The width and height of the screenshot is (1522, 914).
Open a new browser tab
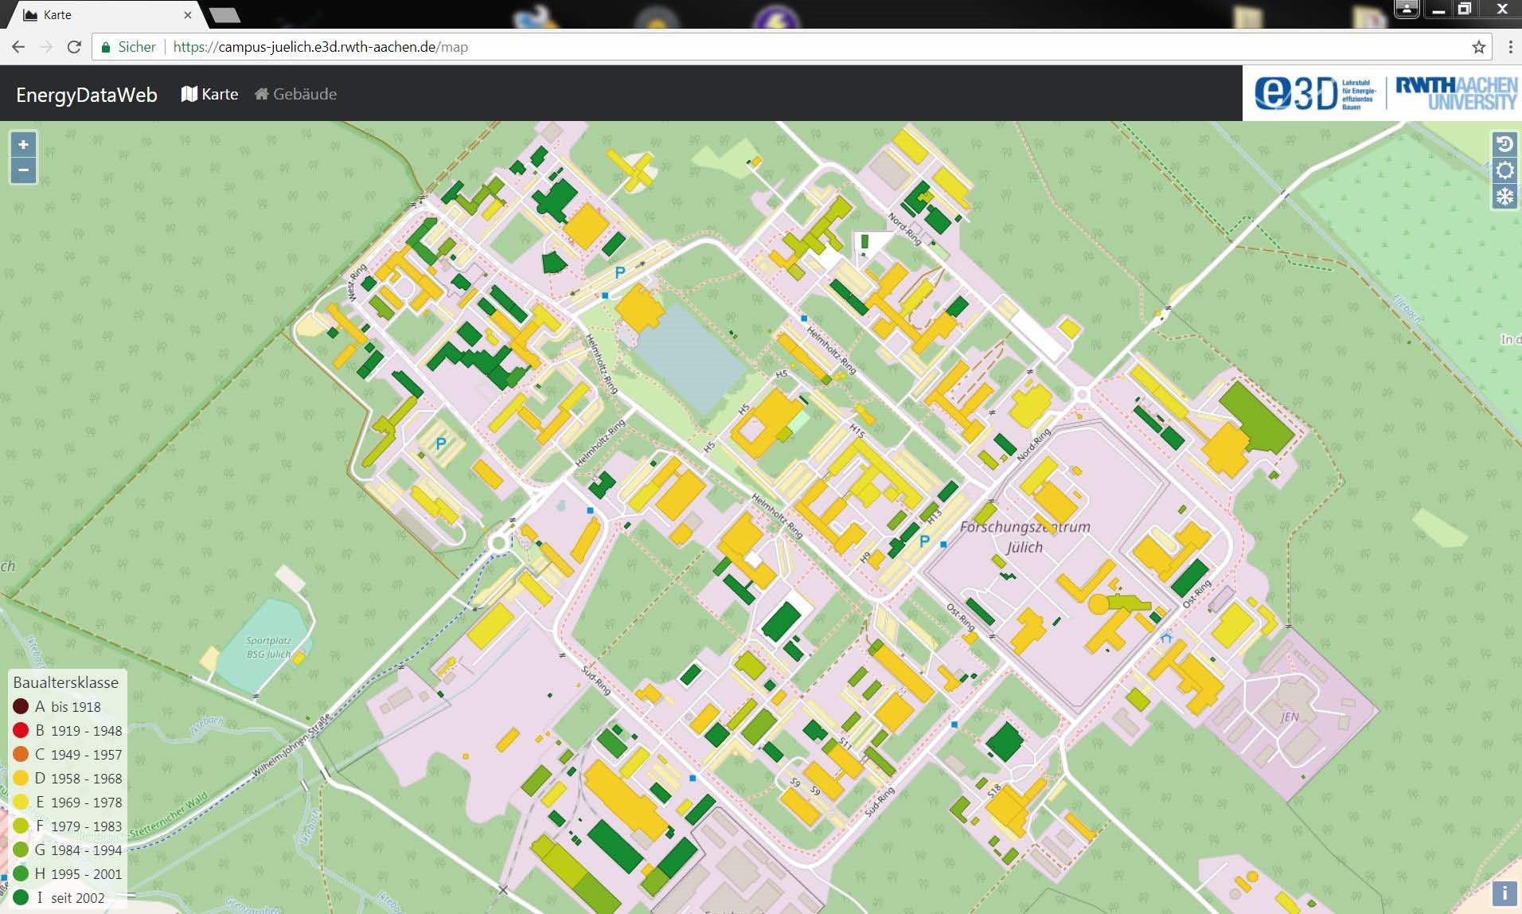pyautogui.click(x=224, y=14)
